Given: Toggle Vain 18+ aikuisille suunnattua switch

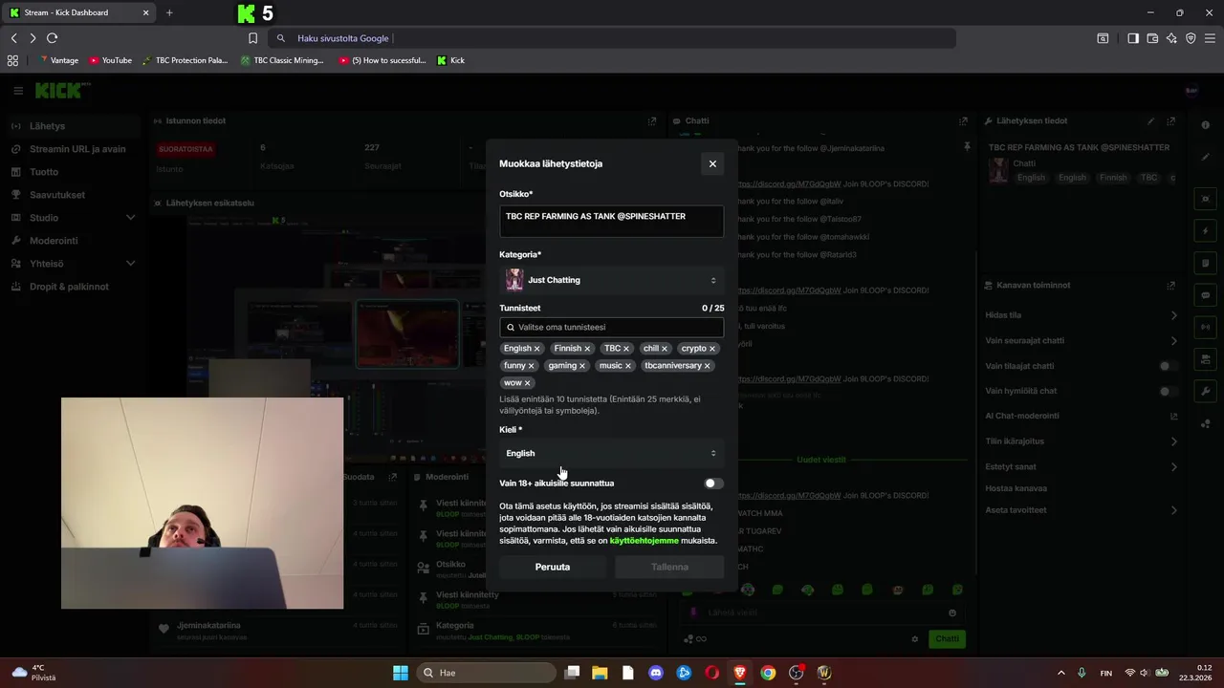Looking at the screenshot, I should [x=713, y=484].
